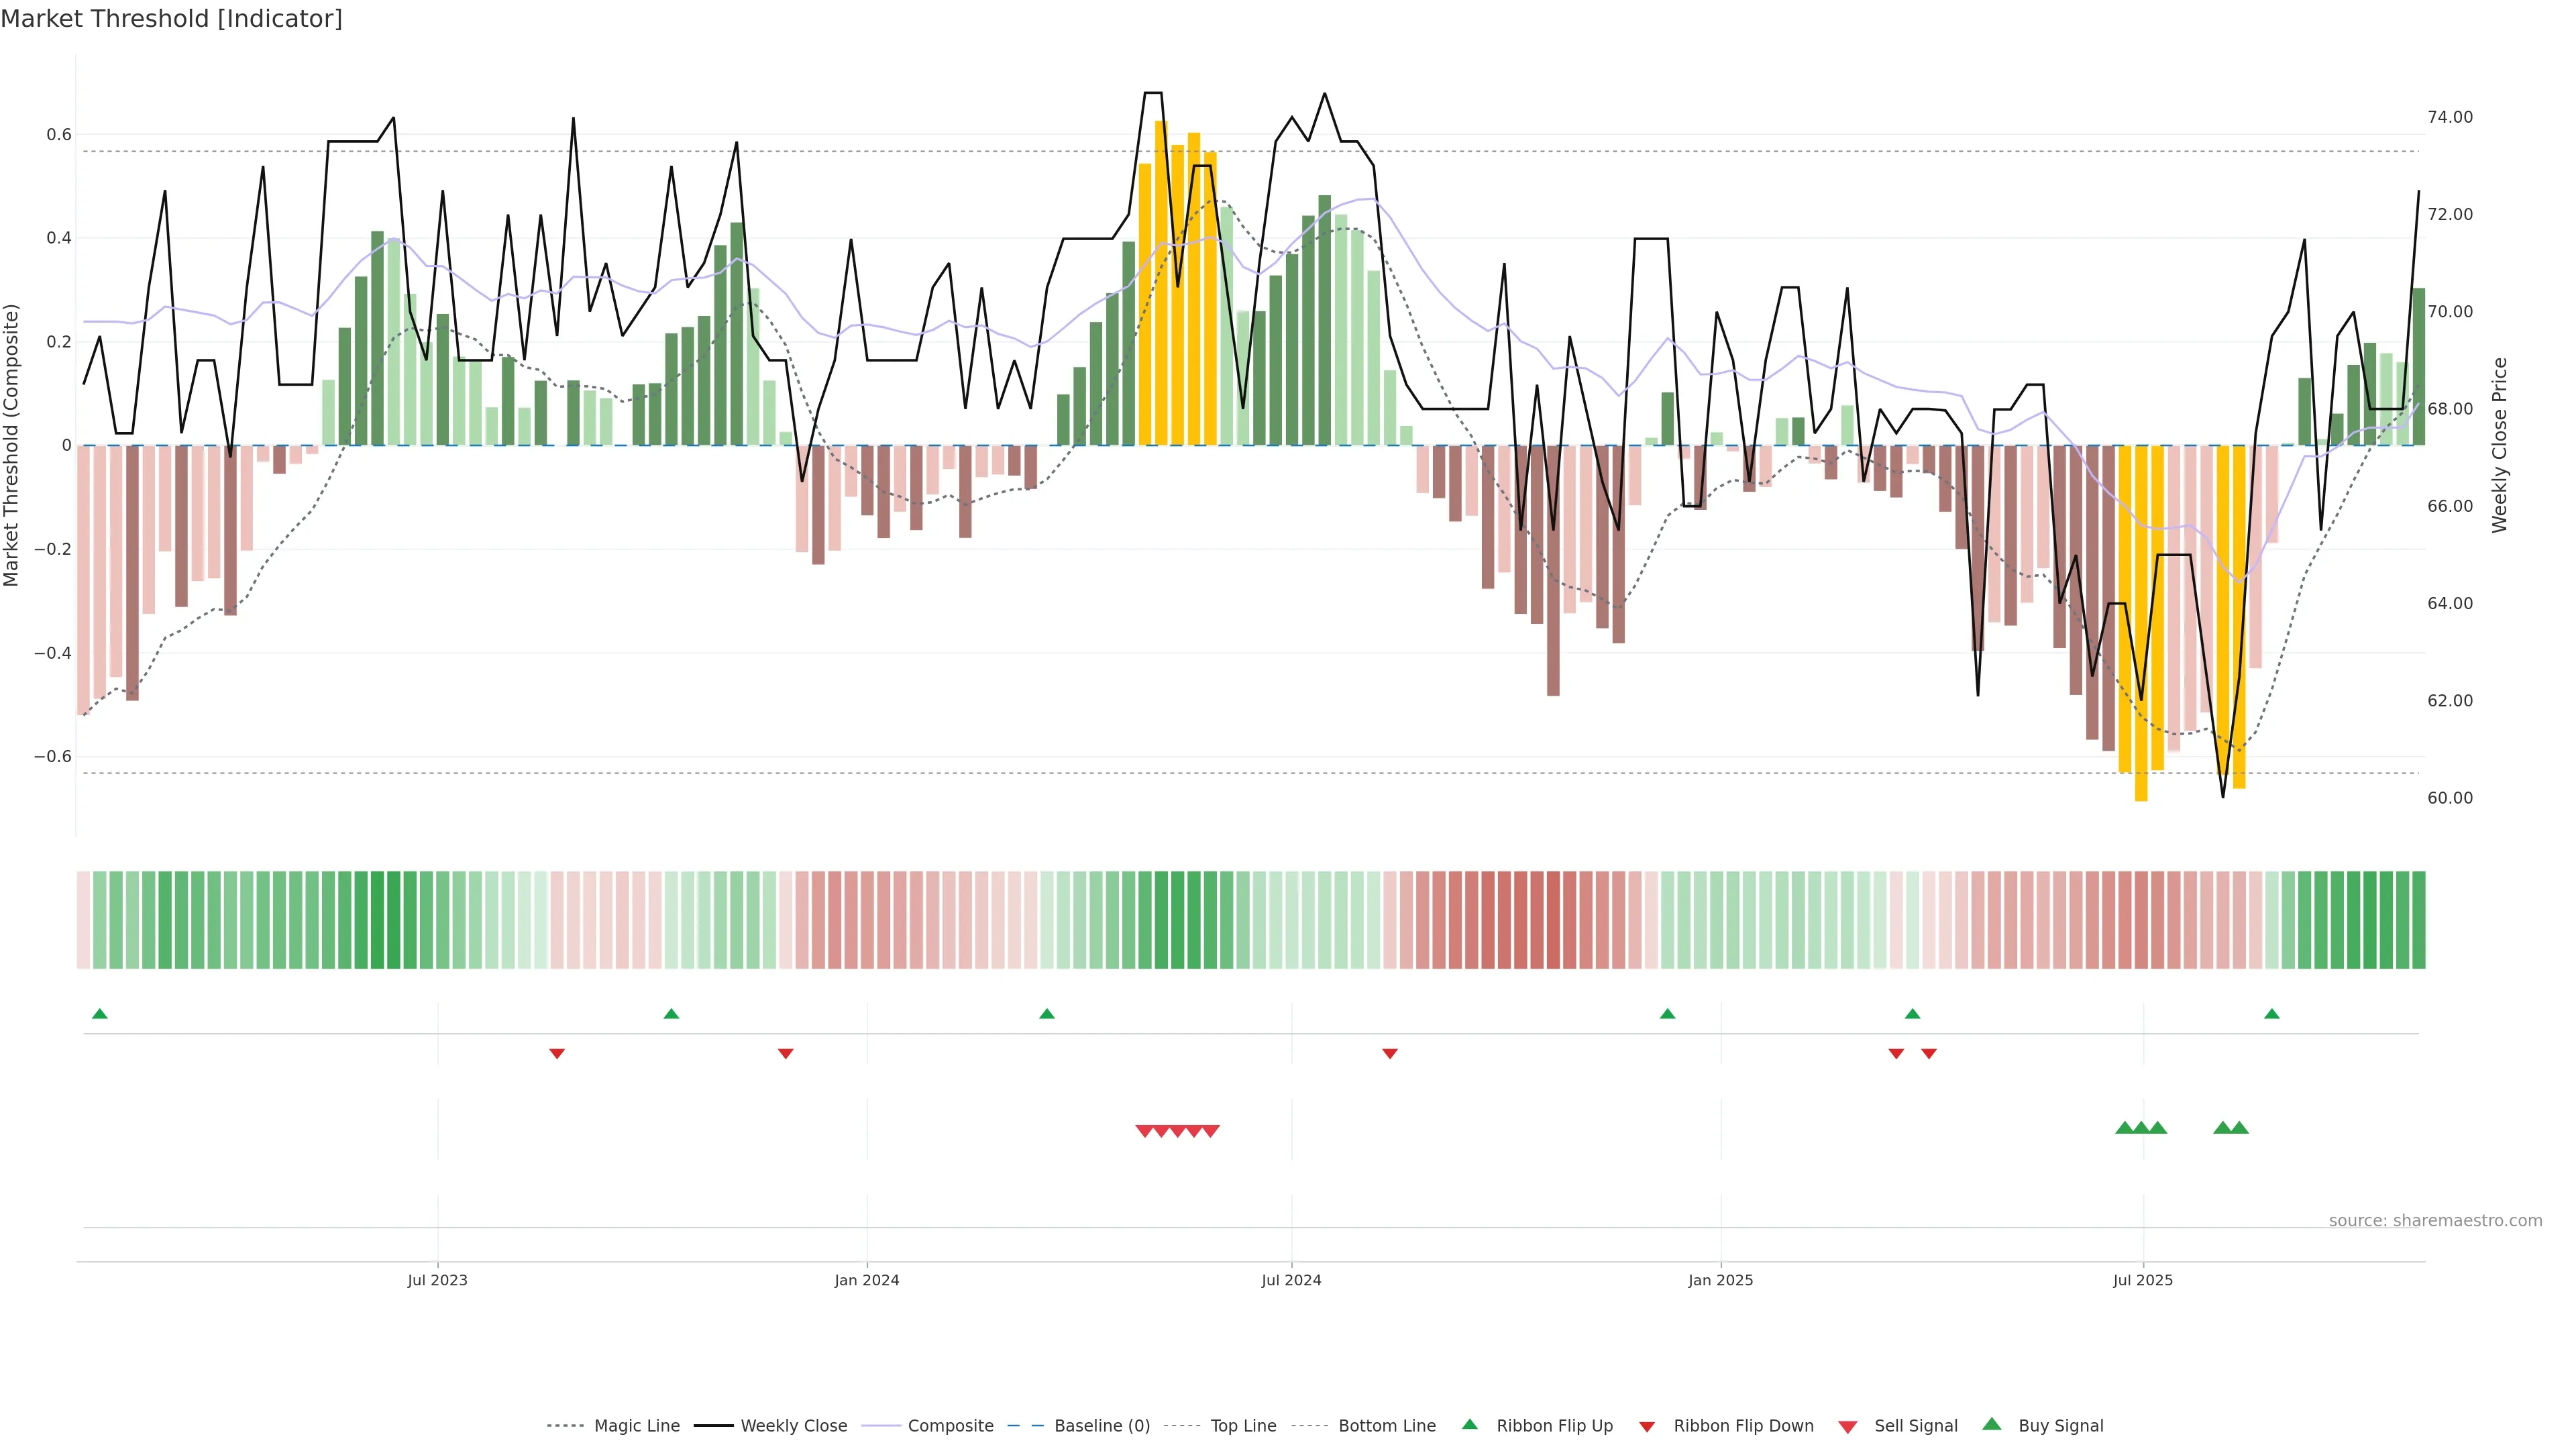Click the Sell Signal legend triangle icon
Screen dimensions: 2576x1449
click(1847, 1427)
